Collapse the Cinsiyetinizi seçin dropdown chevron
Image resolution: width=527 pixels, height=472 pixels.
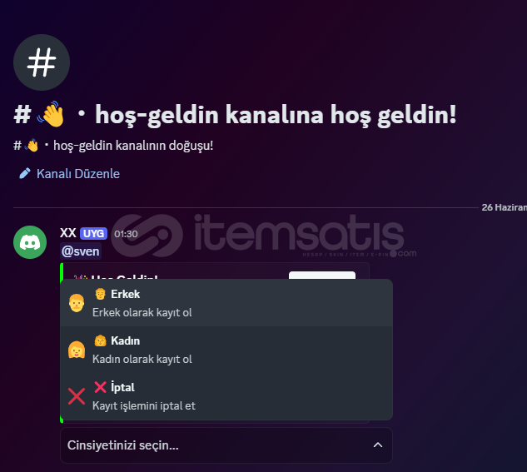(x=378, y=445)
